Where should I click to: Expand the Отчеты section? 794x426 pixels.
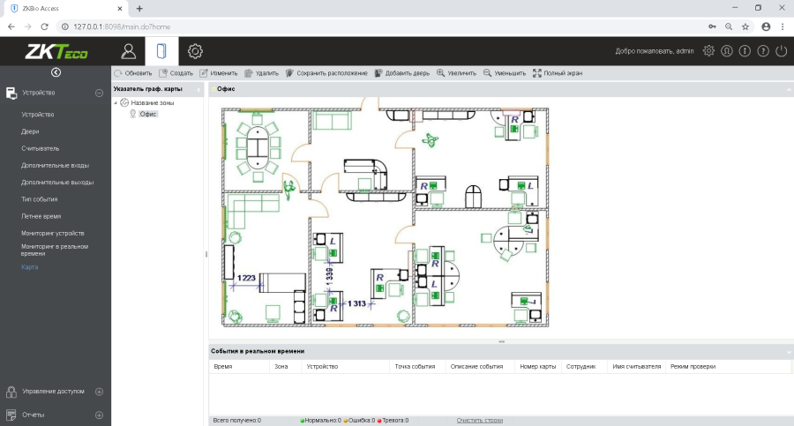99,415
